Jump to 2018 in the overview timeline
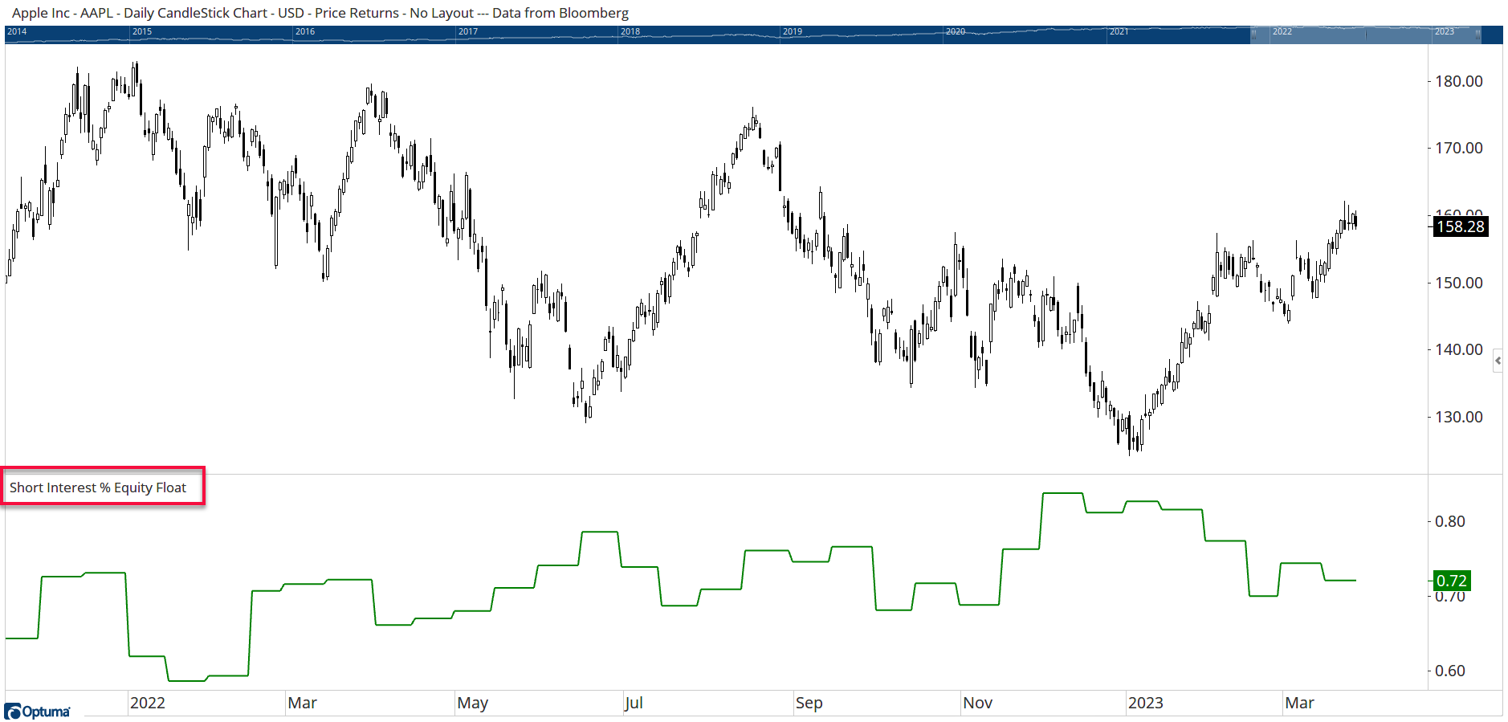This screenshot has height=722, width=1508. (630, 31)
